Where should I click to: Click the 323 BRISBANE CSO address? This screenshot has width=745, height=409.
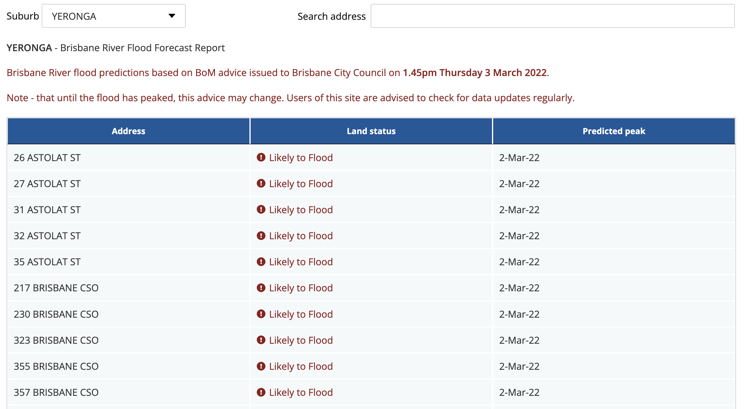pos(56,340)
